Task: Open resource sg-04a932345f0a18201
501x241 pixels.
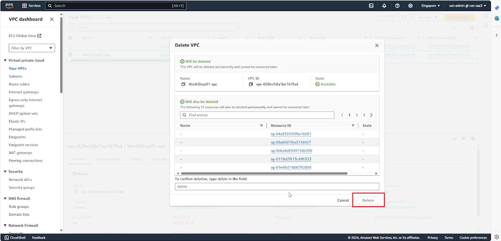Action: click(x=291, y=134)
